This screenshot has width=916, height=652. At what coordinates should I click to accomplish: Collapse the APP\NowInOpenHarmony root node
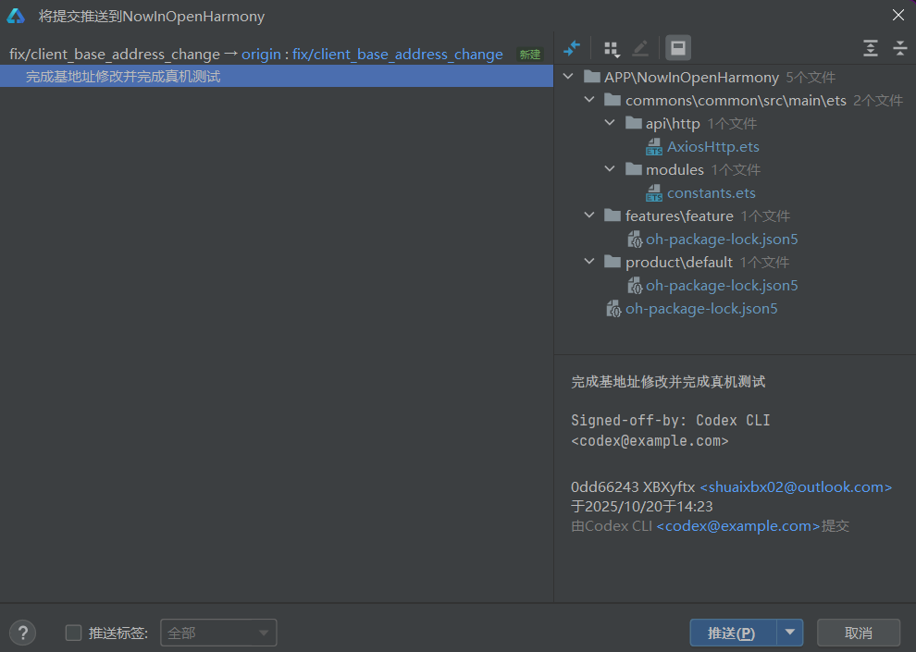tap(569, 78)
